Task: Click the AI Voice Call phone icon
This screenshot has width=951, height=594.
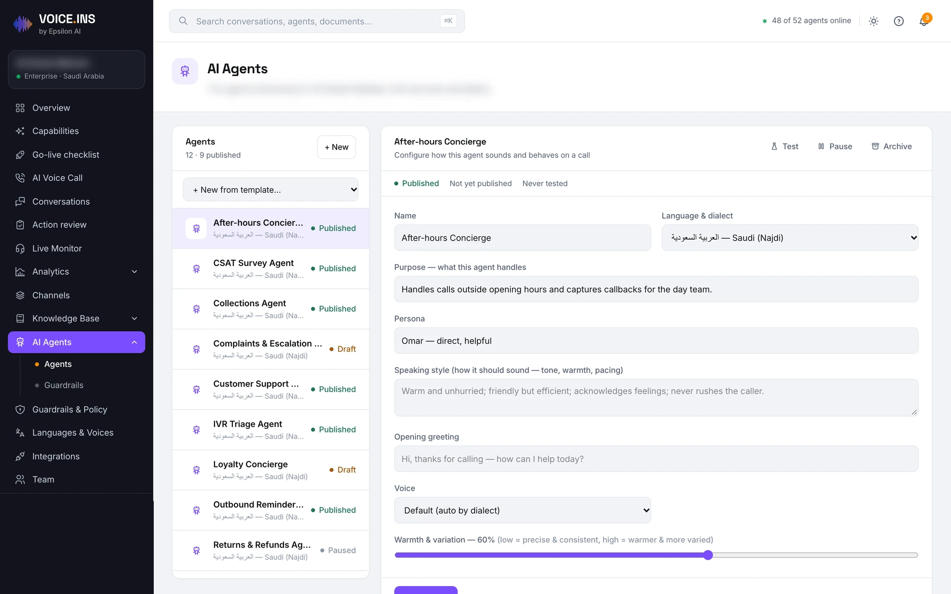Action: [20, 178]
